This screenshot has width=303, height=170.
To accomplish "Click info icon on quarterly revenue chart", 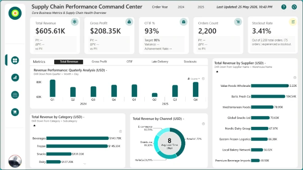I will 203,79.
